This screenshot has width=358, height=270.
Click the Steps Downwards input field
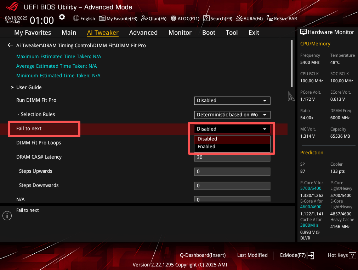point(232,186)
